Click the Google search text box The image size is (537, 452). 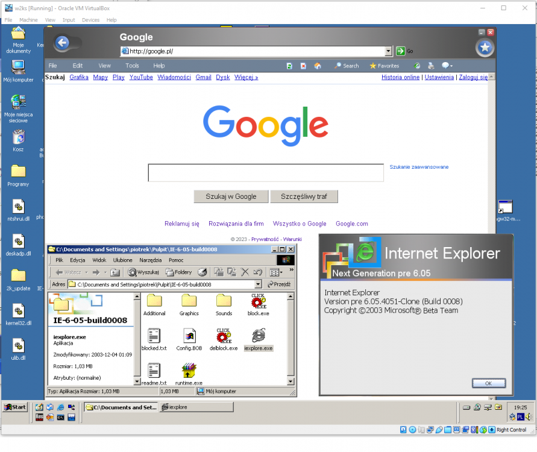[x=266, y=172]
